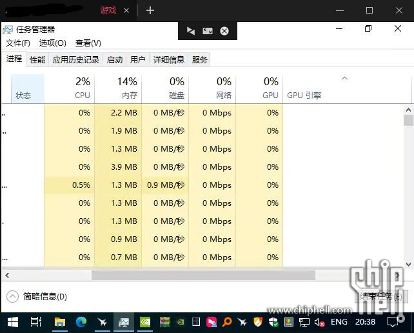Screen dimensions: 414x333
Task: Click the Task View taskbar icon
Action: point(36,321)
